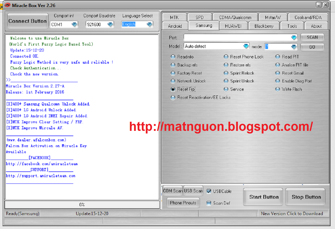Screen dimensions: 335x229
Task: Select the Sprint Unlock option
Action: click(226, 81)
